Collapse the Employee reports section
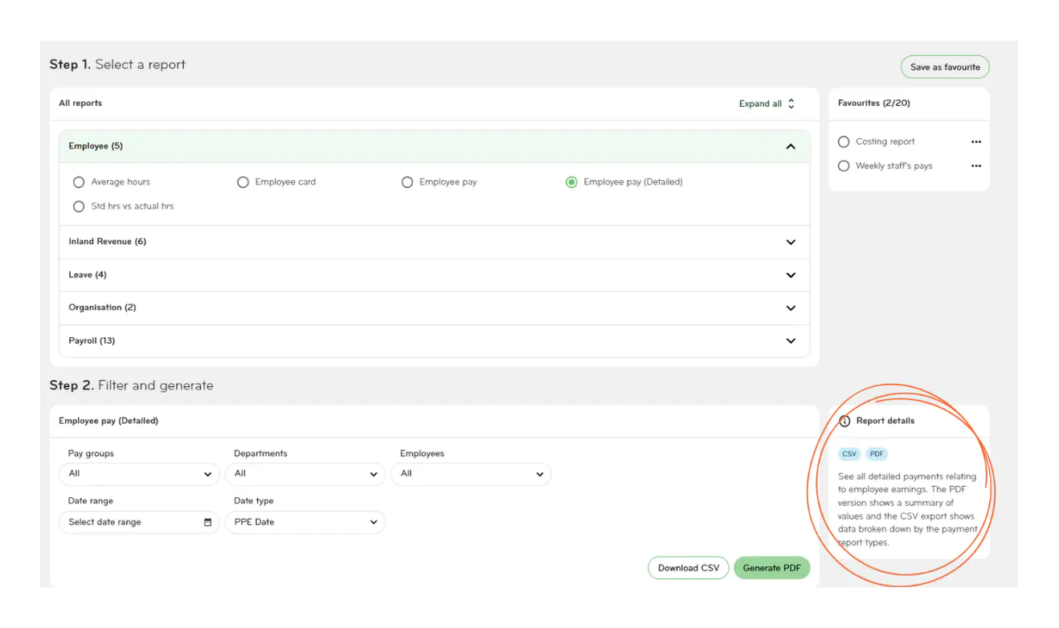Viewport: 1059px width, 628px height. pyautogui.click(x=790, y=145)
